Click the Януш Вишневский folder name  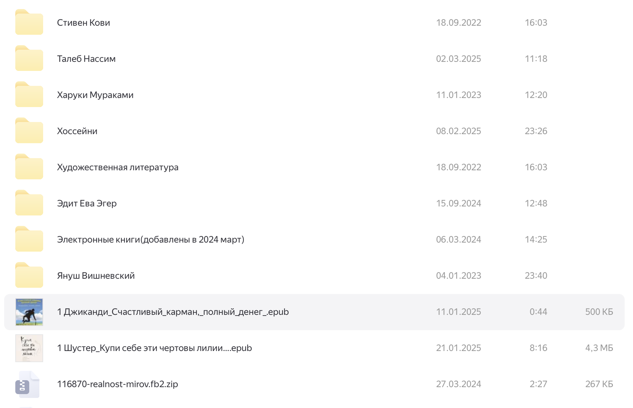click(96, 276)
